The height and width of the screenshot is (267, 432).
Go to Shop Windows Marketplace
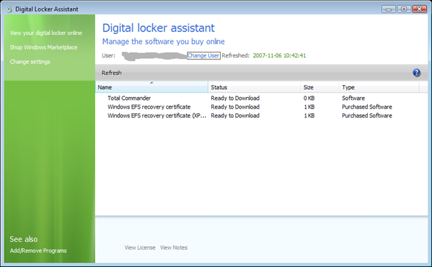(43, 47)
